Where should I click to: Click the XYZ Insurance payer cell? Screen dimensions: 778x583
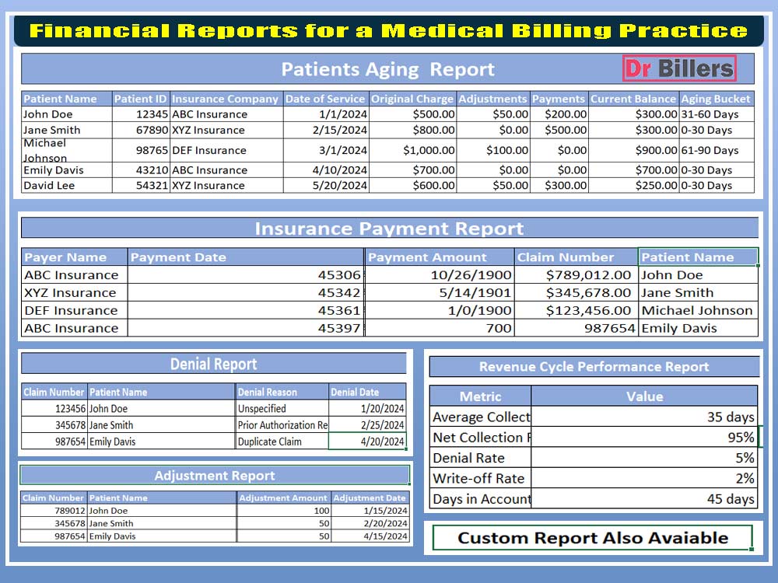click(x=75, y=292)
